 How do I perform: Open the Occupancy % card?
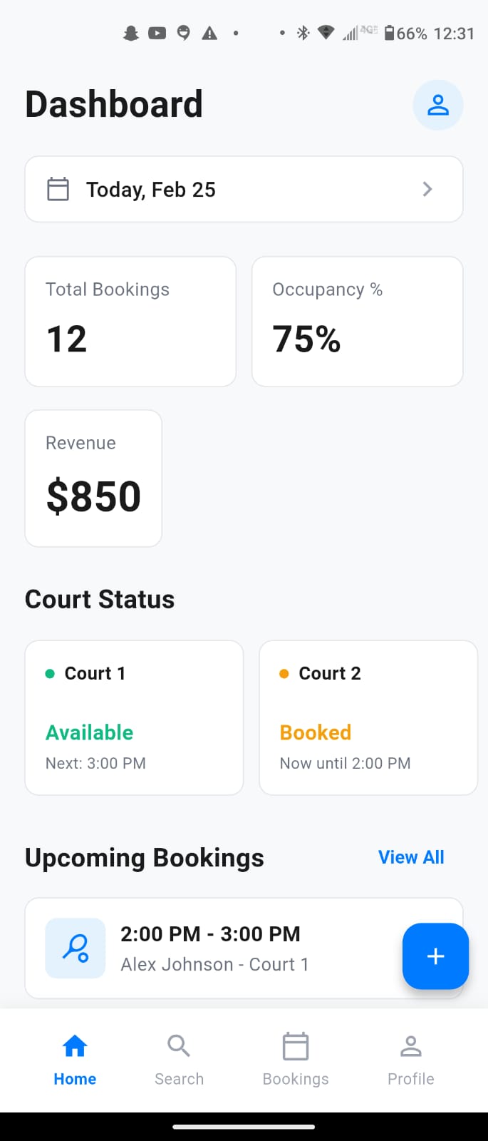pyautogui.click(x=358, y=322)
